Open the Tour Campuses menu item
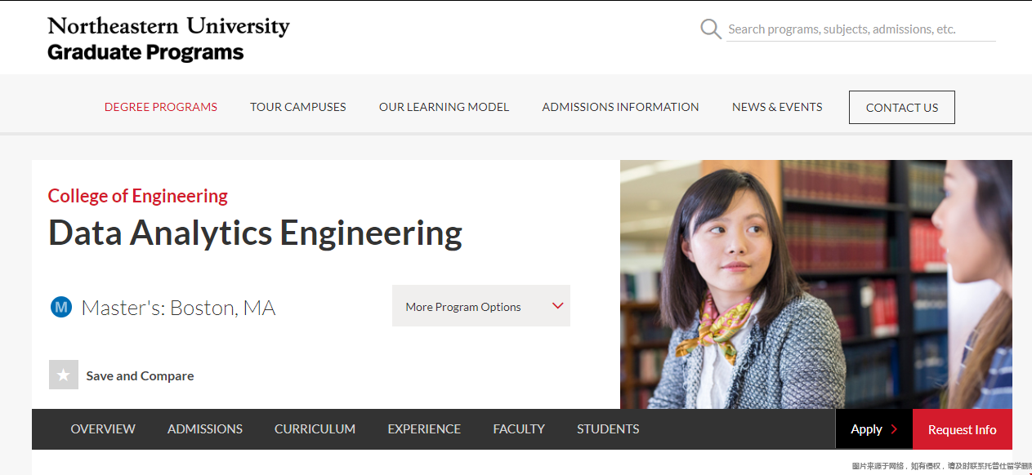The width and height of the screenshot is (1032, 475). click(298, 107)
